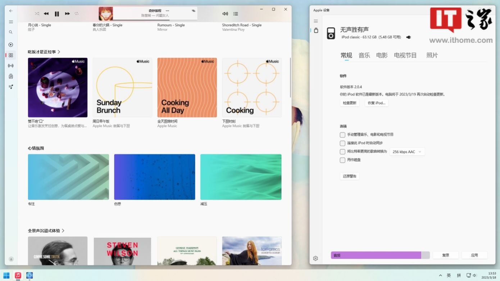Switch to 常规 tab
Viewport: 500px width, 281px height.
pos(346,55)
